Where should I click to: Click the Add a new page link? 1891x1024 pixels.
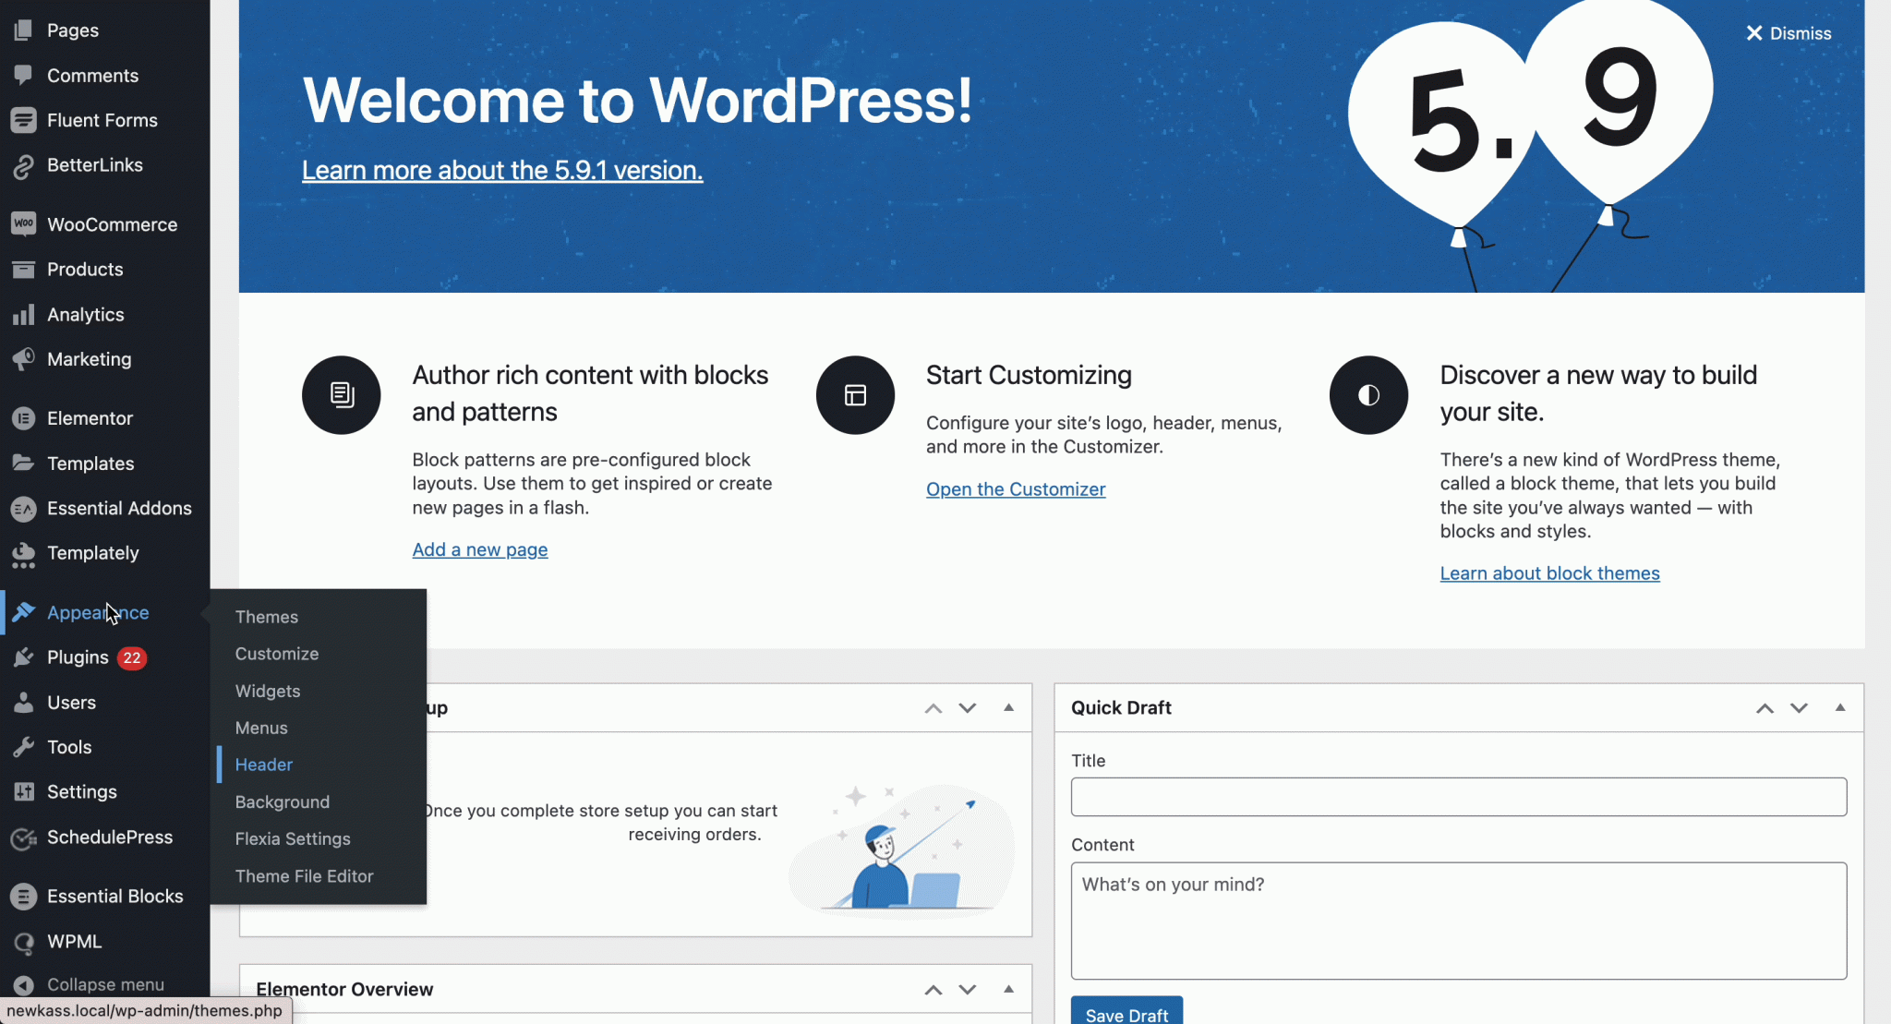click(479, 548)
